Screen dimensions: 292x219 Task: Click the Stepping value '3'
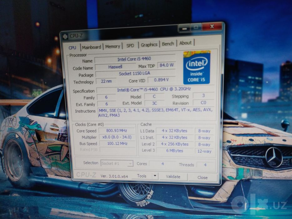[x=203, y=95]
